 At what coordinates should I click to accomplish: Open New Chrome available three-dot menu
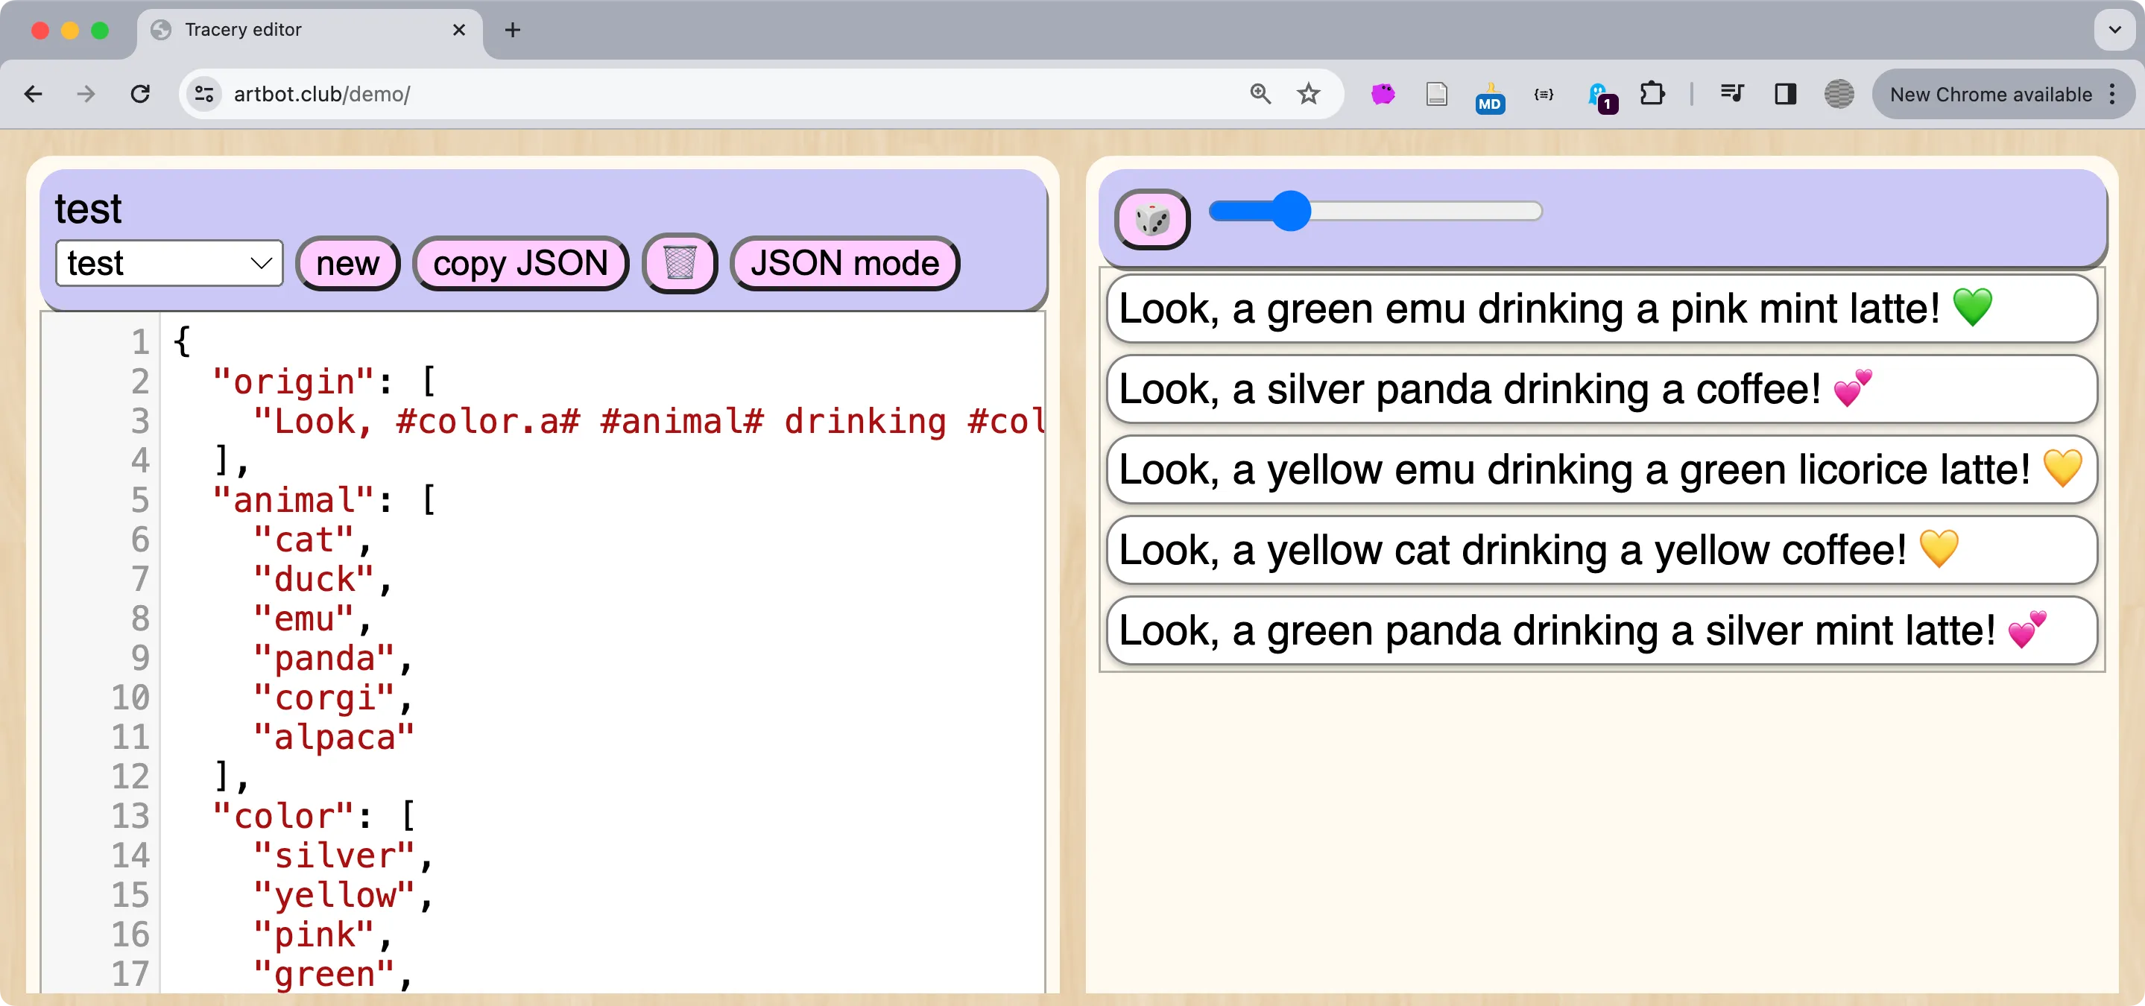click(2112, 94)
